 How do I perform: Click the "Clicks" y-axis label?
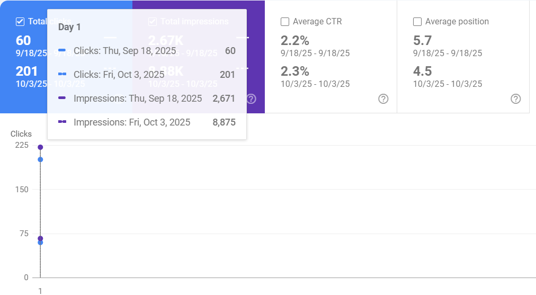21,134
